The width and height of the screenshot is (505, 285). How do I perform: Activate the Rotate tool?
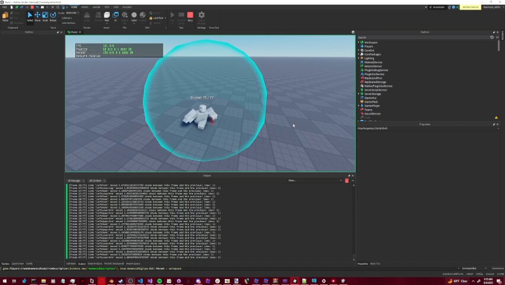(x=53, y=17)
